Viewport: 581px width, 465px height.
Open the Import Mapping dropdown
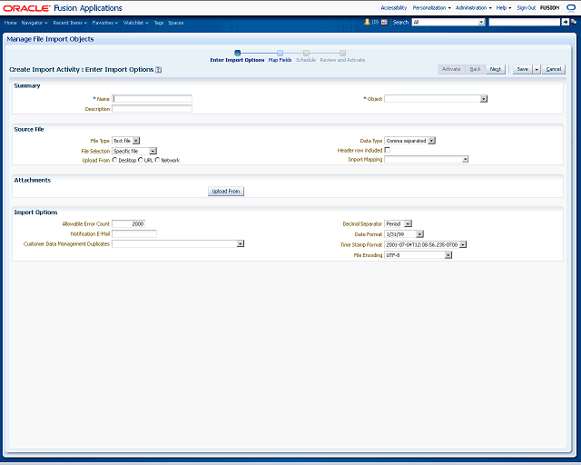(465, 159)
